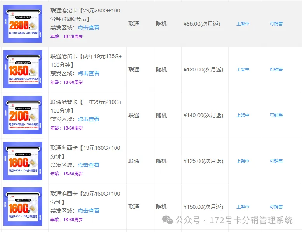Screen dimensions: 302x232
Task: Click 上架中 status for 联通沧笕卡
Action: click(x=243, y=24)
